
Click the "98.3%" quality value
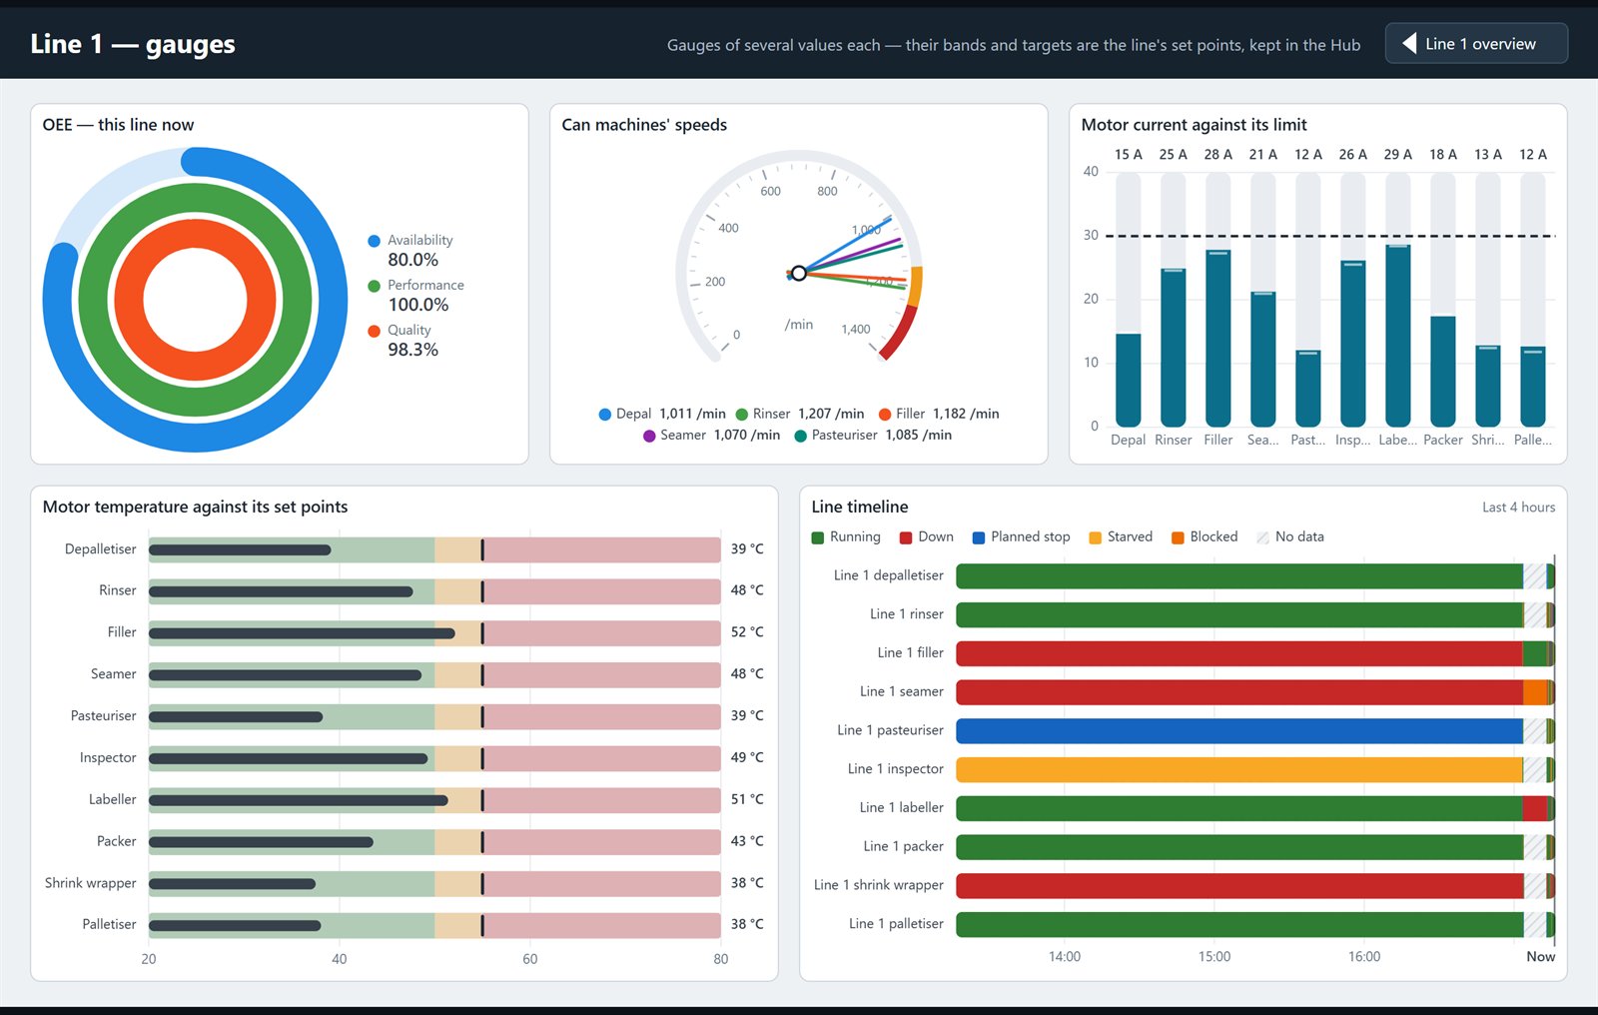point(412,350)
